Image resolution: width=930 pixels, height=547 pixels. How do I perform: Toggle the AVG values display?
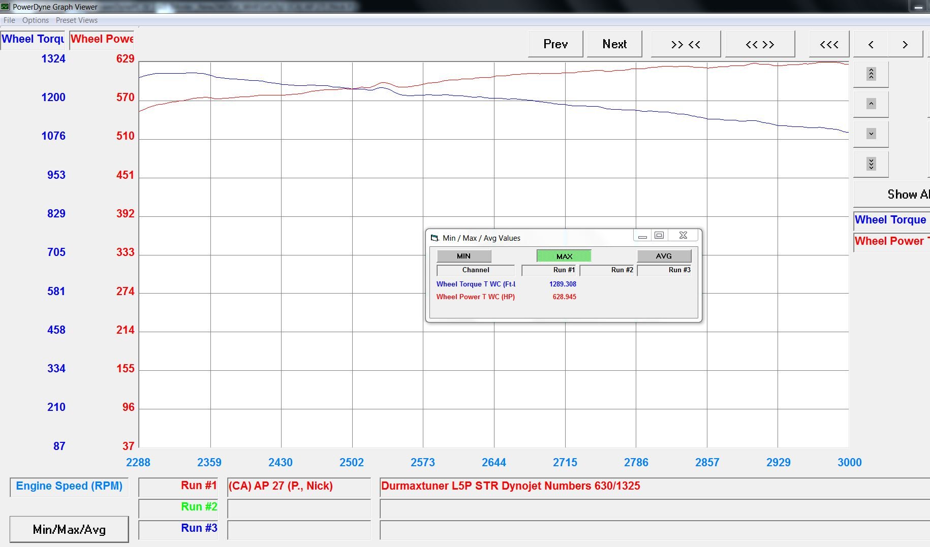tap(663, 255)
